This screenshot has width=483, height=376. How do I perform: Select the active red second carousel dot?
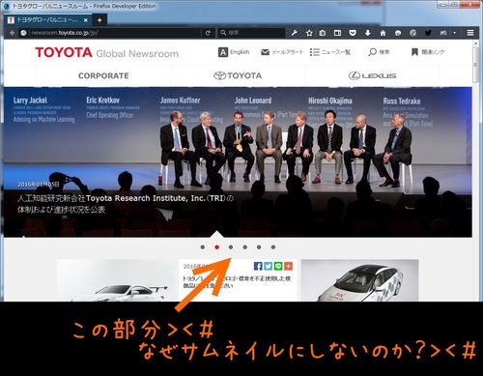216,247
